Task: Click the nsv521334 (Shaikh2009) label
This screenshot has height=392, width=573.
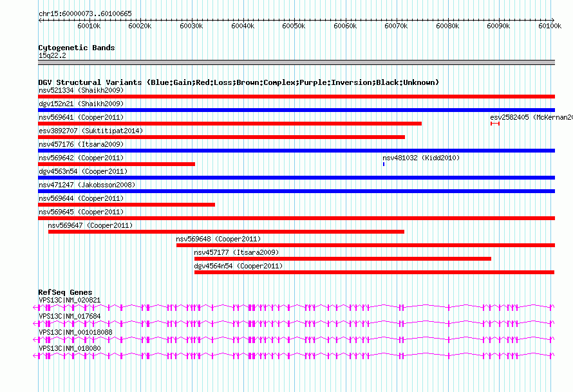Action: [81, 90]
